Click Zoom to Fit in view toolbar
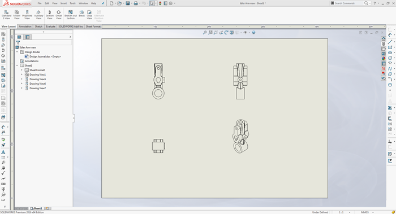The width and height of the screenshot is (396, 214). tap(210, 33)
